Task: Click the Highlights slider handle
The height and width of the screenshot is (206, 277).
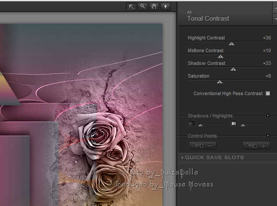Action: (x=243, y=125)
